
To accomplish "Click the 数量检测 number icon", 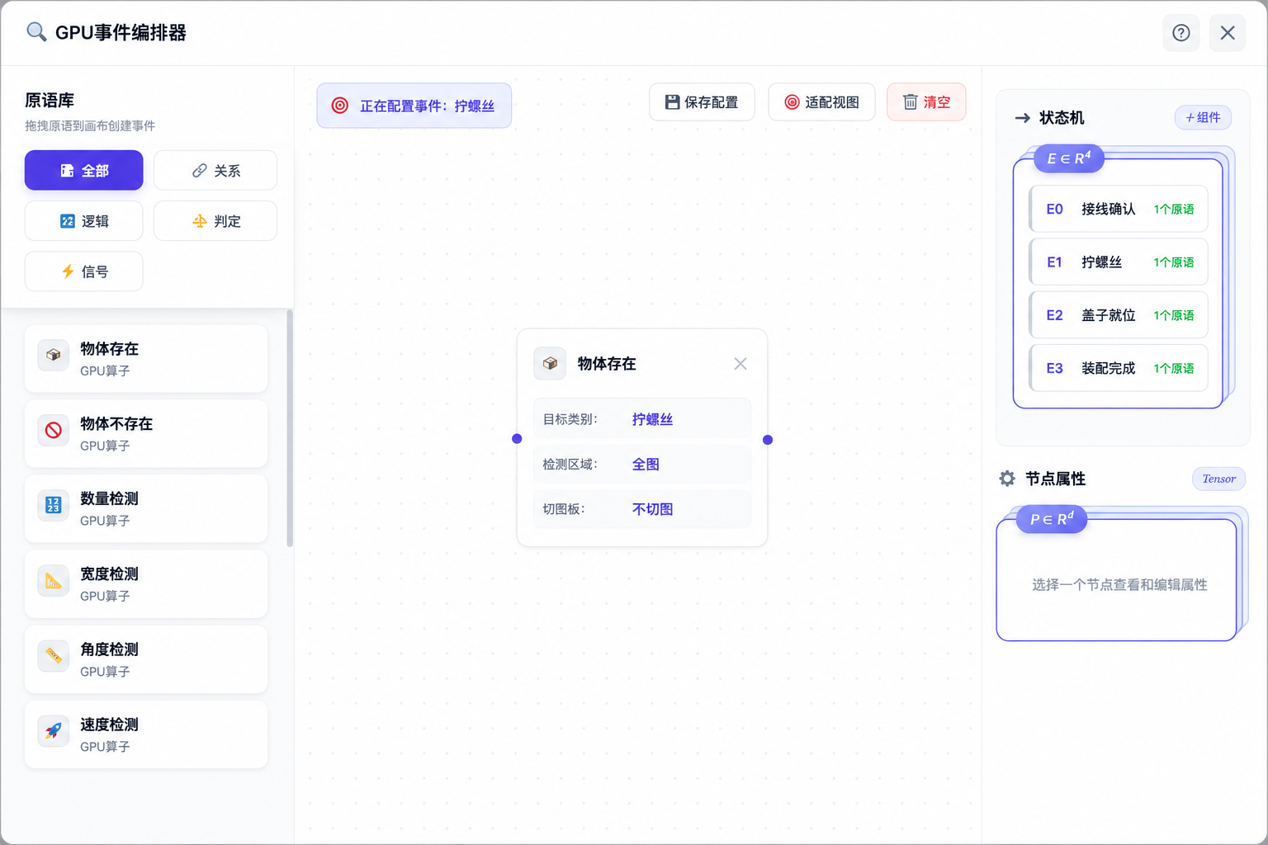I will coord(54,505).
